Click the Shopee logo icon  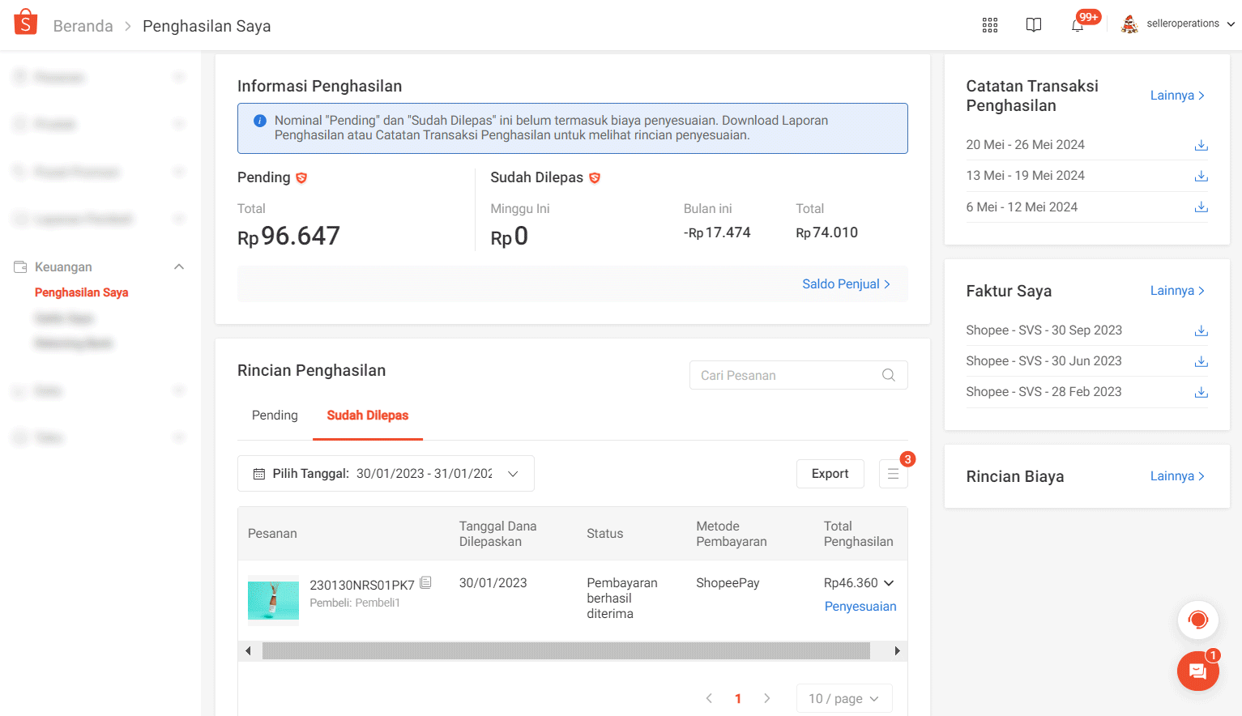[26, 23]
